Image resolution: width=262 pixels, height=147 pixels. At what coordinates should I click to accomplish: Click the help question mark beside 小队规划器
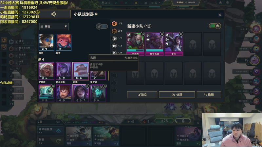(x=96, y=14)
